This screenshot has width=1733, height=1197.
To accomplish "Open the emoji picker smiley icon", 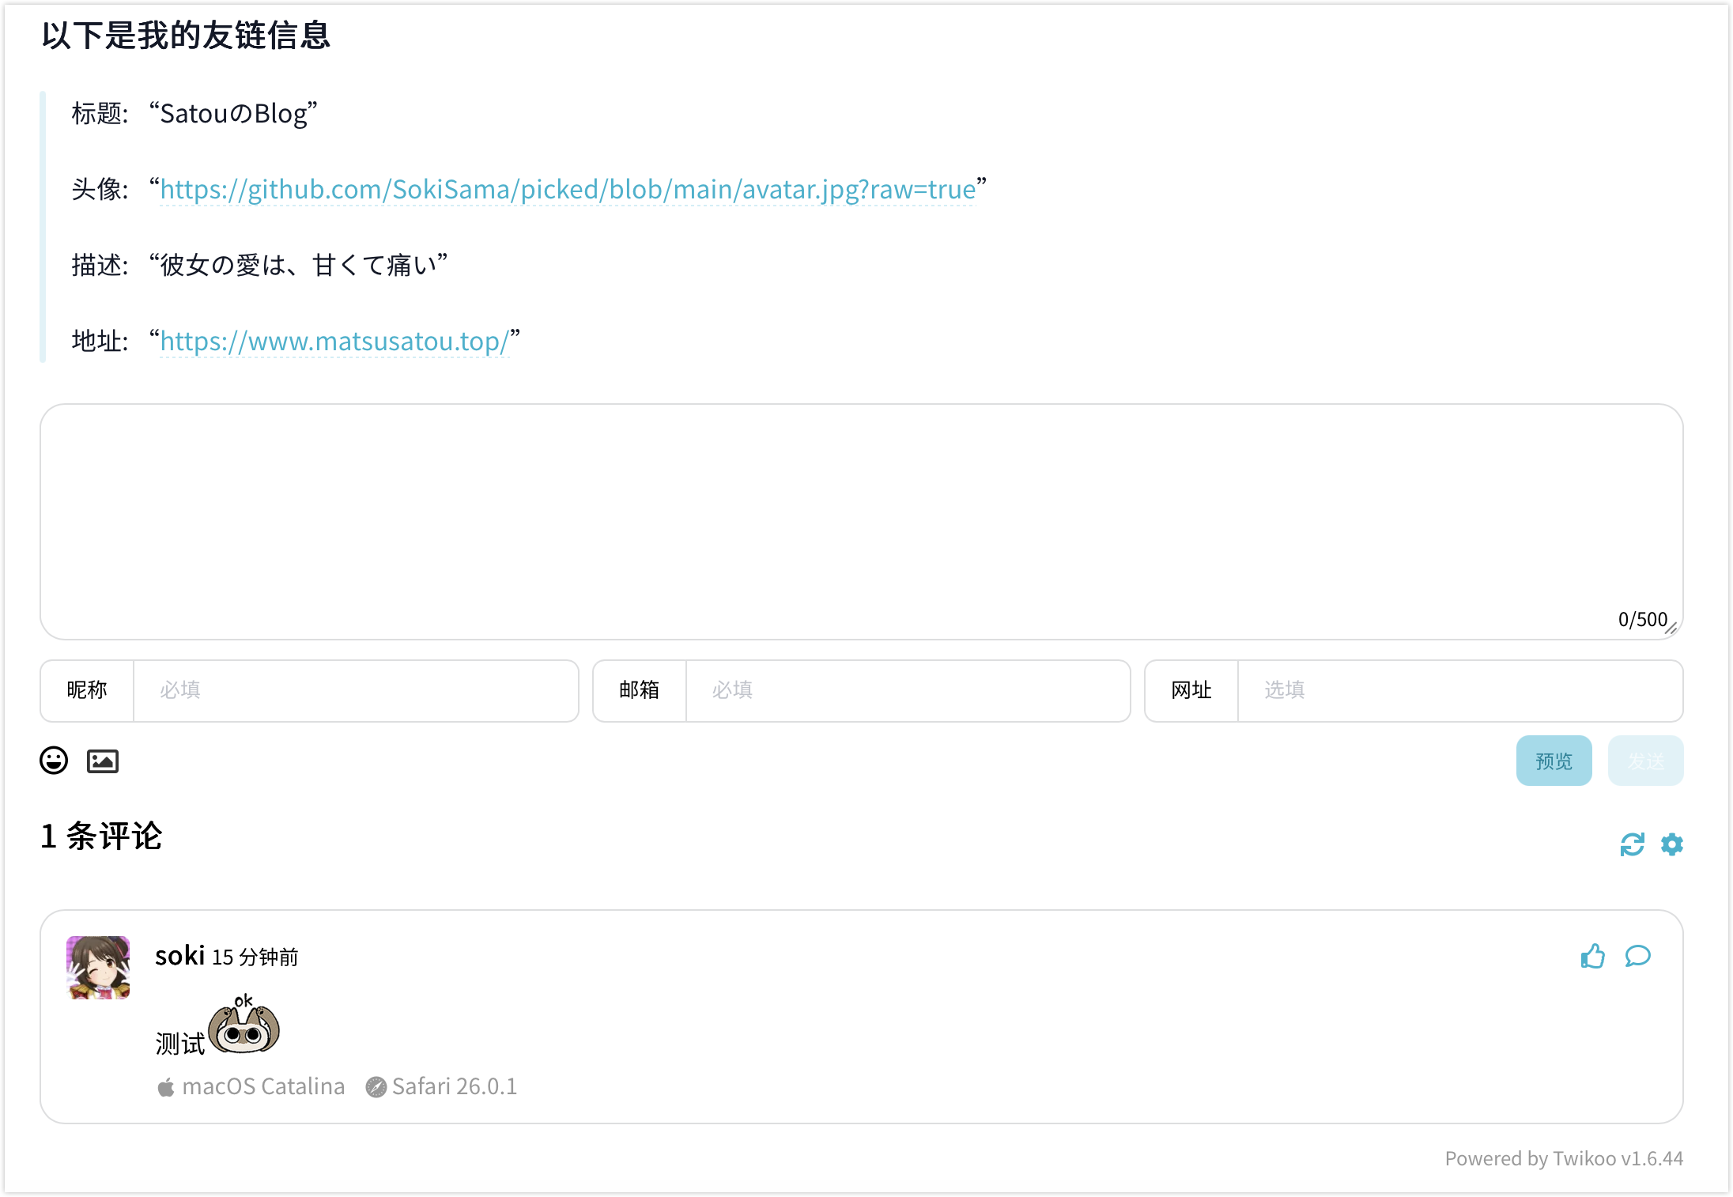I will pyautogui.click(x=54, y=761).
